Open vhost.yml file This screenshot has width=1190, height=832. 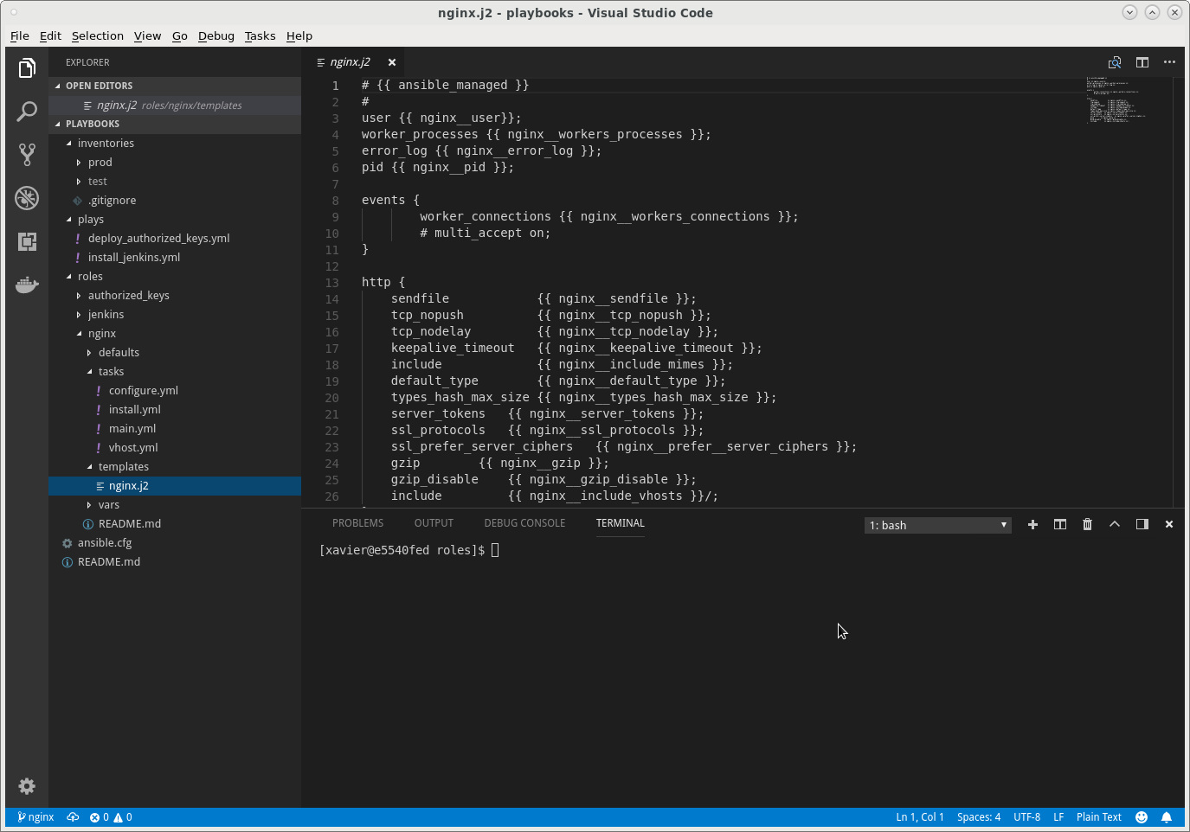click(x=175, y=448)
